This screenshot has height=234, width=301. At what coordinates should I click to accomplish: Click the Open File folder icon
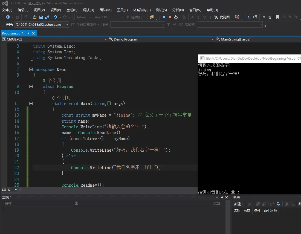click(x=35, y=17)
